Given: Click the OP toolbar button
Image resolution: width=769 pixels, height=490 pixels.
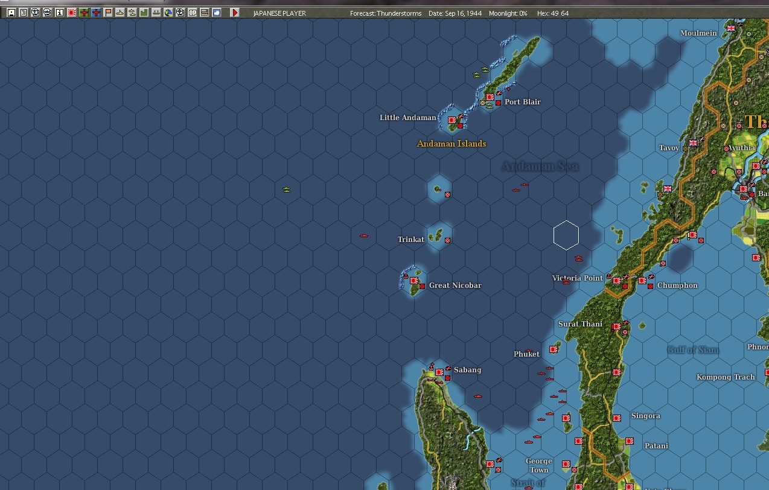Looking at the screenshot, I should pyautogui.click(x=193, y=13).
